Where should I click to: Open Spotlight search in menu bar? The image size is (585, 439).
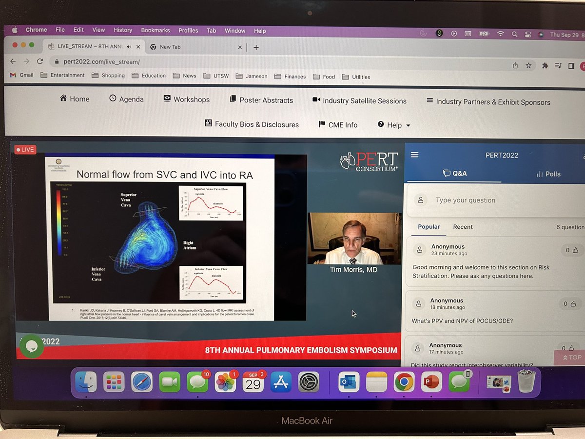click(x=514, y=34)
